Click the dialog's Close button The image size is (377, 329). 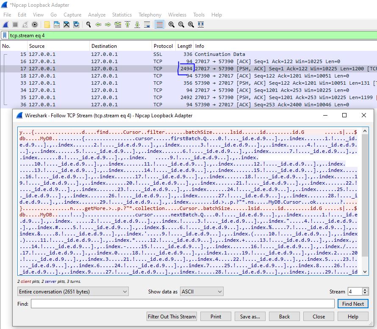[x=319, y=316]
